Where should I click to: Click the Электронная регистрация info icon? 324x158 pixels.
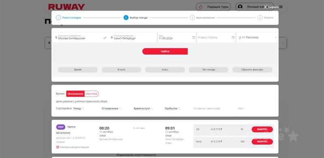pos(58,147)
